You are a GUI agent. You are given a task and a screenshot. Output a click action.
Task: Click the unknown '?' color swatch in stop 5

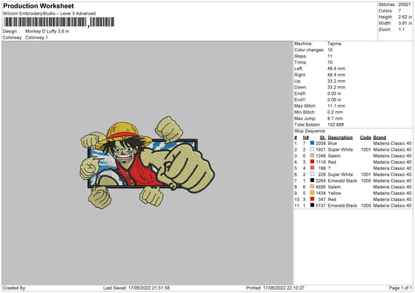pyautogui.click(x=312, y=168)
